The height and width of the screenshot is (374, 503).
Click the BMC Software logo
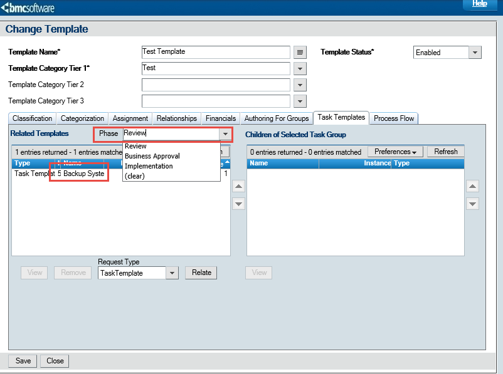click(28, 8)
